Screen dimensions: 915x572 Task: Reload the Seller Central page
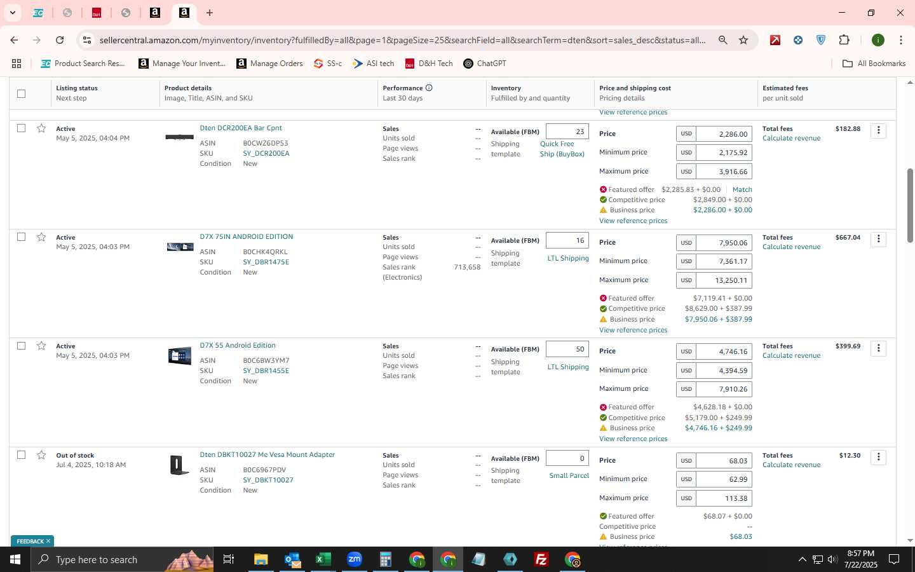pos(60,40)
